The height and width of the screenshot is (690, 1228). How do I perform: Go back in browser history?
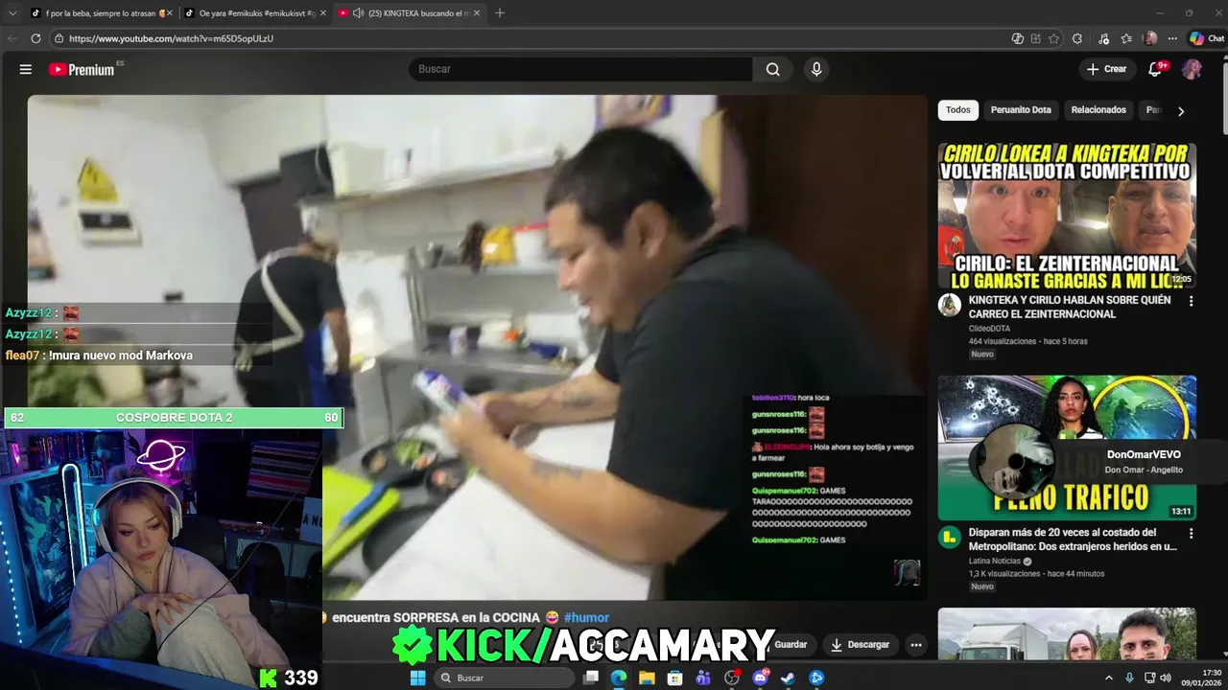(x=12, y=38)
